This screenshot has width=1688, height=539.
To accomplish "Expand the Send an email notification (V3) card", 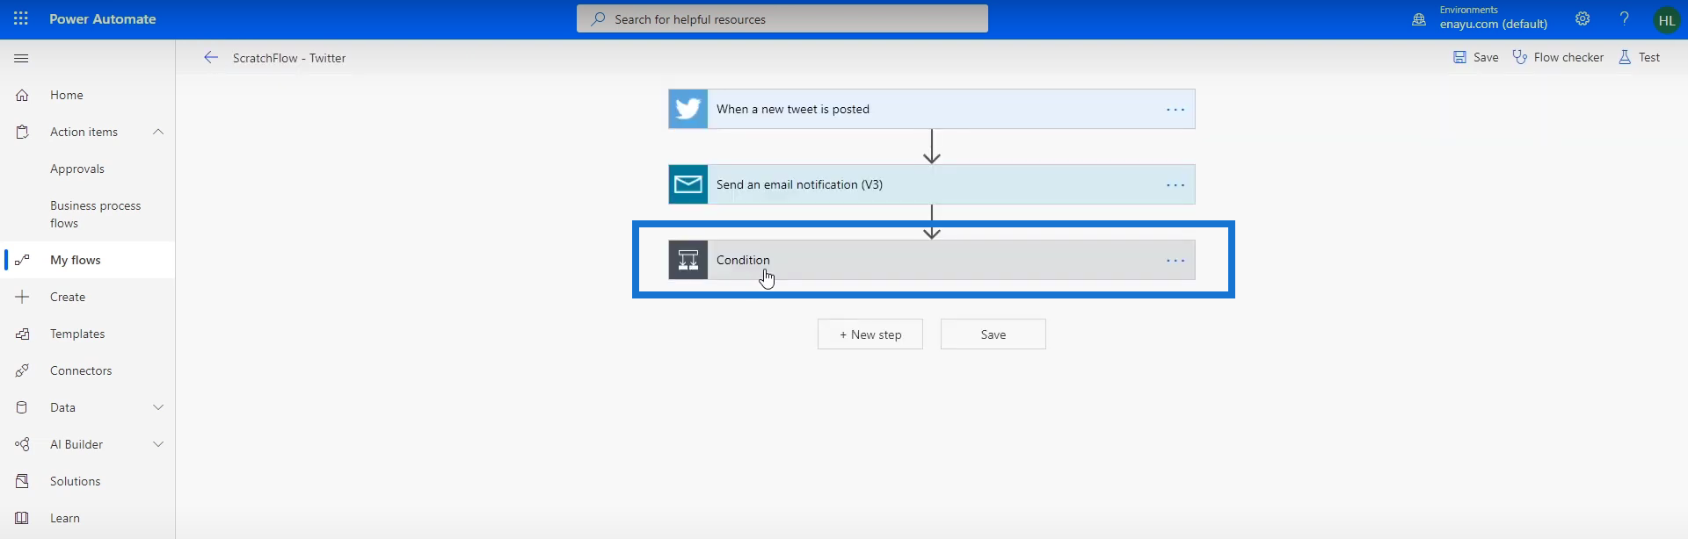I will pyautogui.click(x=932, y=184).
